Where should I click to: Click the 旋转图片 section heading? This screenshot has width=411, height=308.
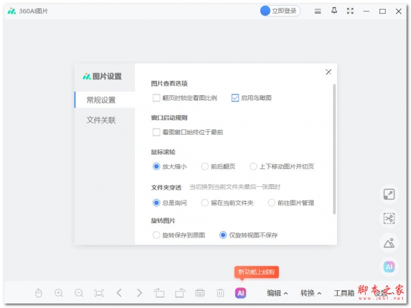click(x=163, y=221)
